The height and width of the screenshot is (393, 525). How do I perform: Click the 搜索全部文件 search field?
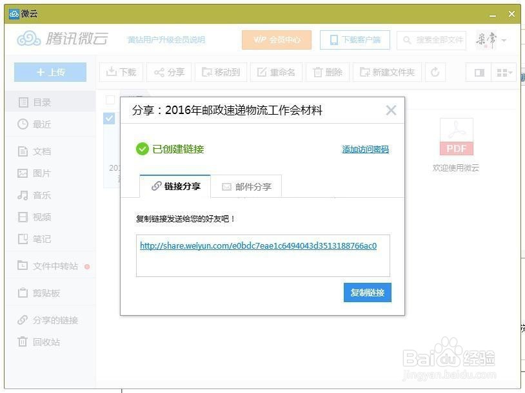click(x=431, y=40)
